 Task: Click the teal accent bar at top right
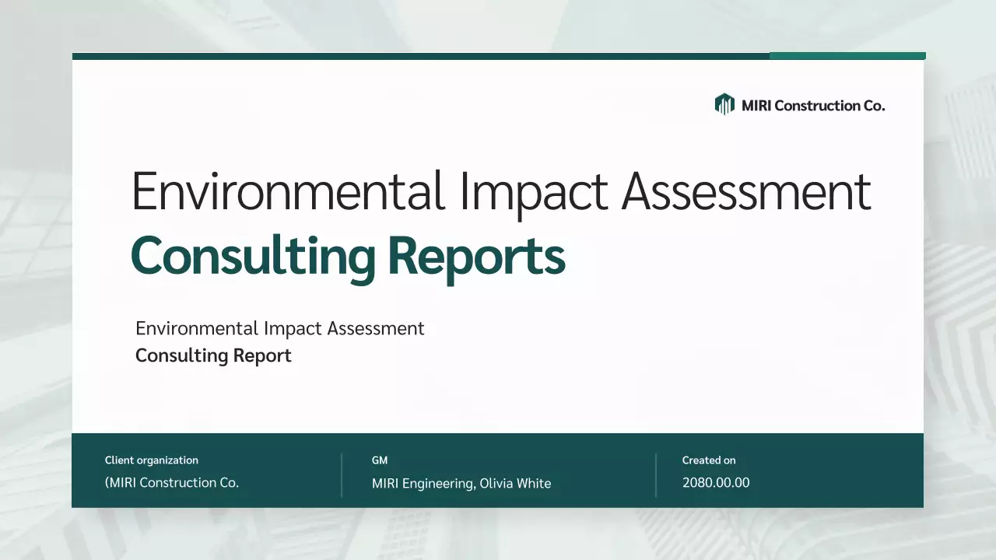coord(847,55)
